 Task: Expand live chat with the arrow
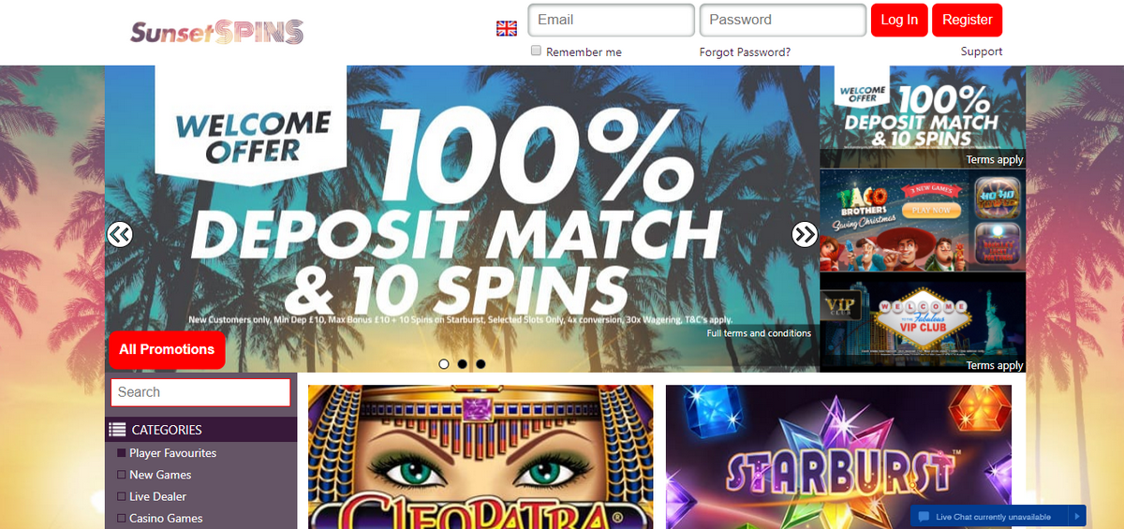[x=1078, y=517]
